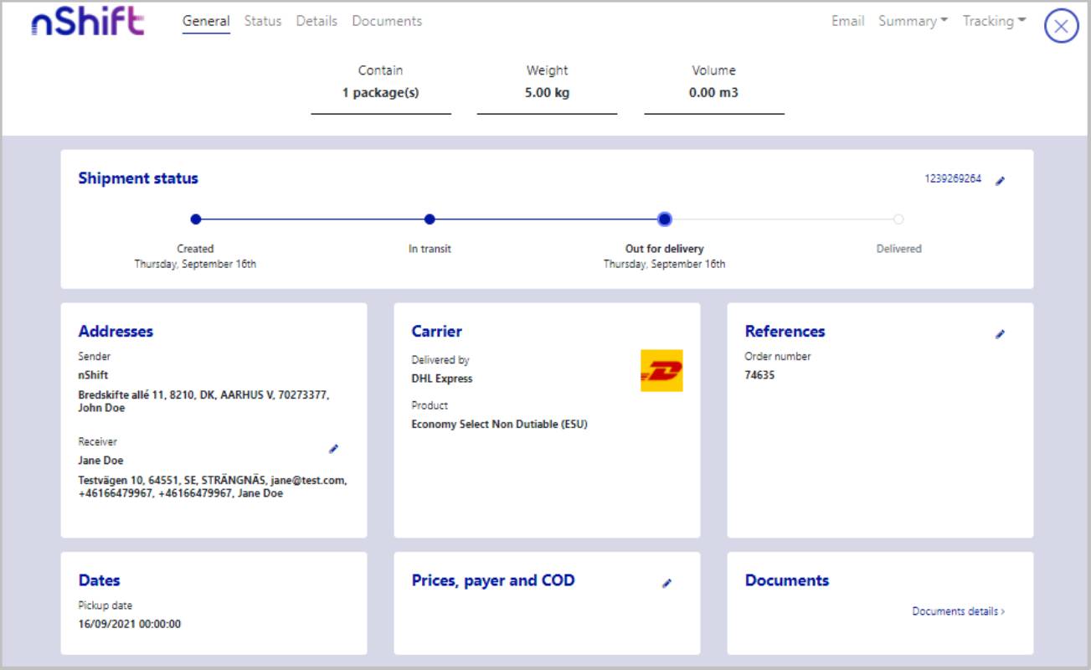Edit shipment number 1239269264 via pencil icon
Image resolution: width=1091 pixels, height=670 pixels.
click(x=1000, y=180)
